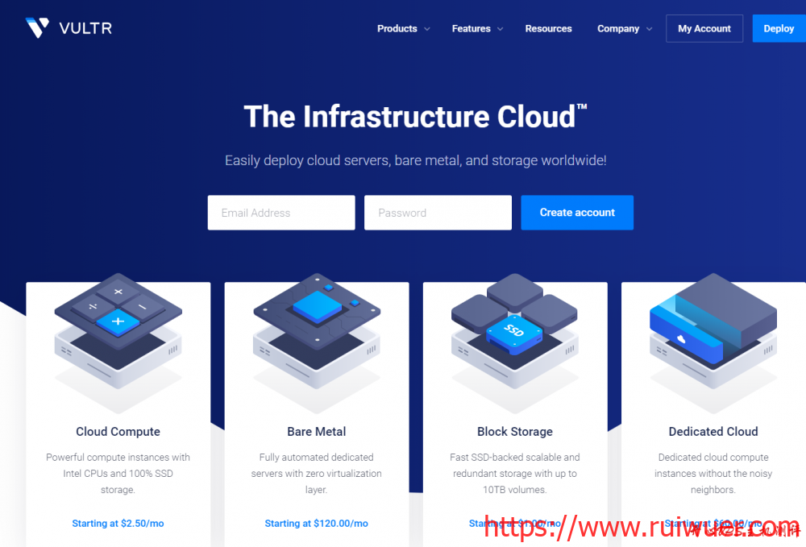Click the Block Storage heading
Image resolution: width=806 pixels, height=547 pixels.
click(514, 432)
